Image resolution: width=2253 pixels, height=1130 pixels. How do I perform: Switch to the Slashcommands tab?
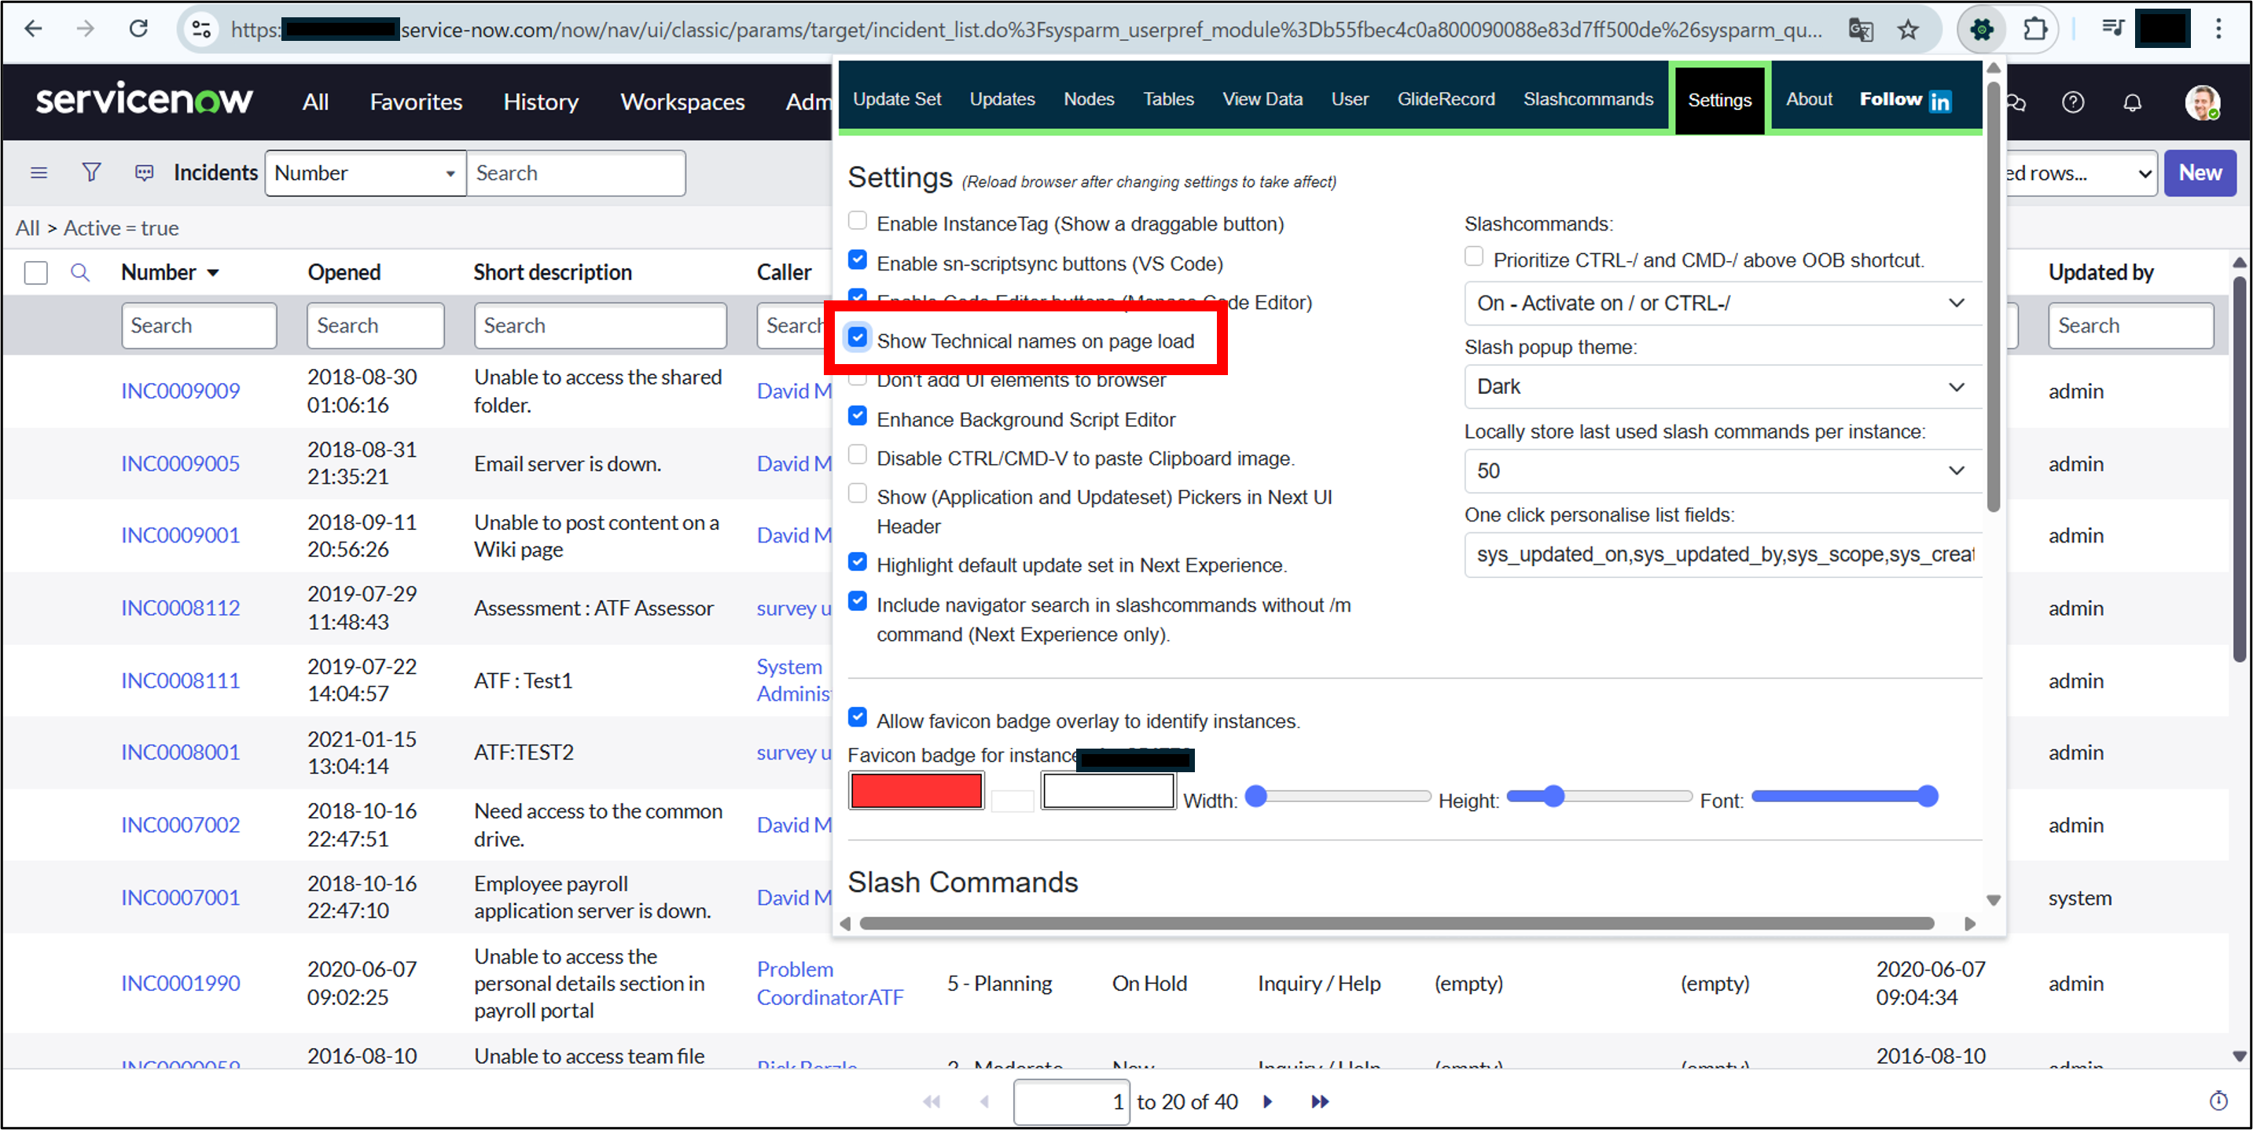click(x=1588, y=99)
